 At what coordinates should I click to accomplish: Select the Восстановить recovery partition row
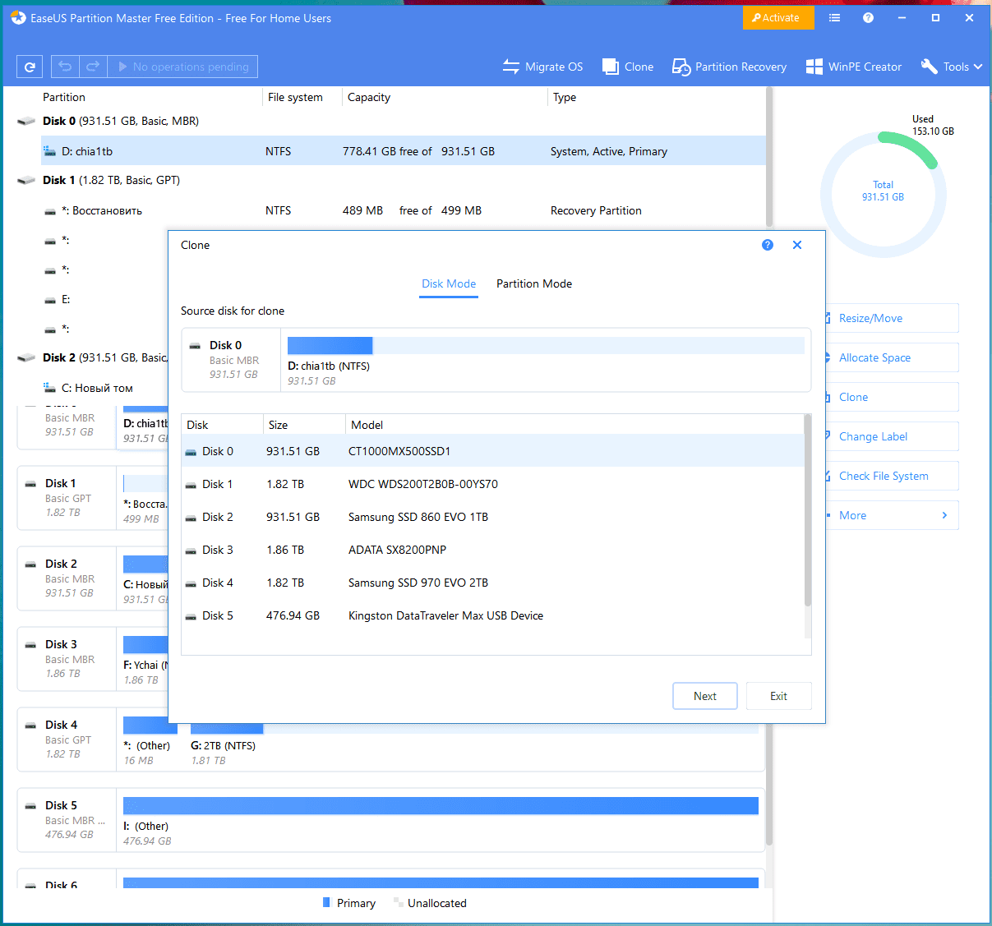click(403, 210)
